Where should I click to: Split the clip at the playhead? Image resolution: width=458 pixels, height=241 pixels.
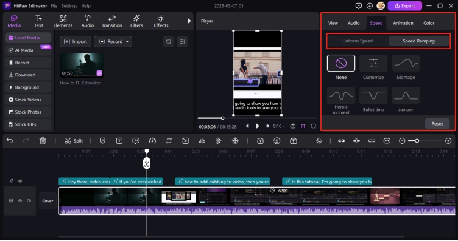coord(74,141)
